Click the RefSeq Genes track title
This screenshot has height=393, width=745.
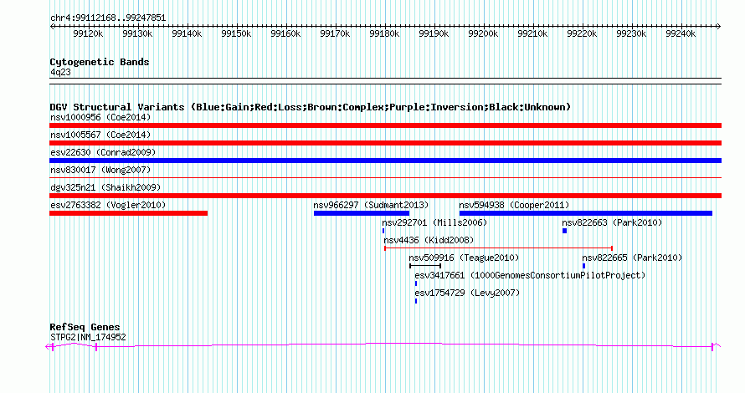[x=85, y=327]
